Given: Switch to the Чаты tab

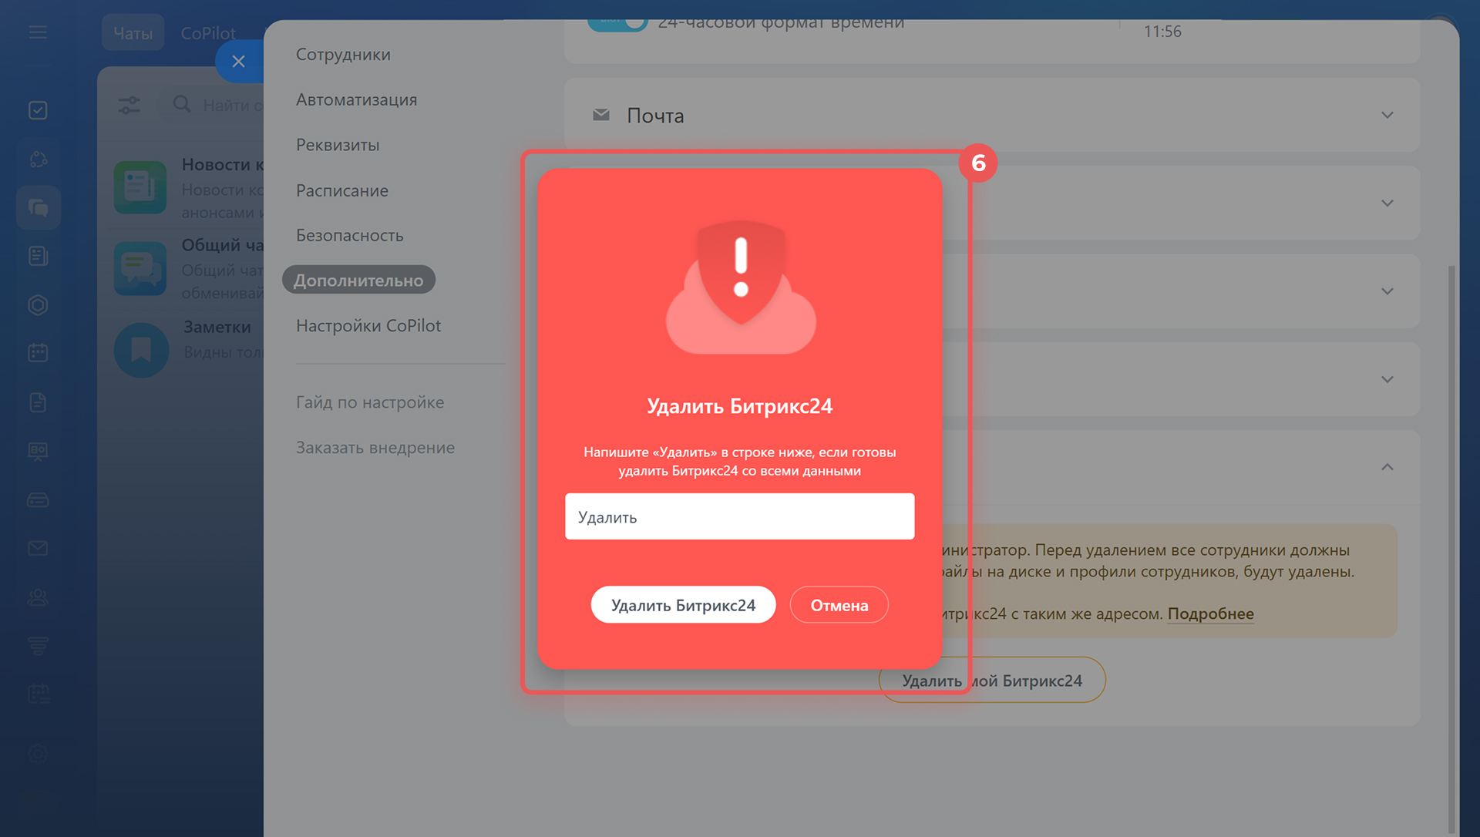Looking at the screenshot, I should click(133, 33).
